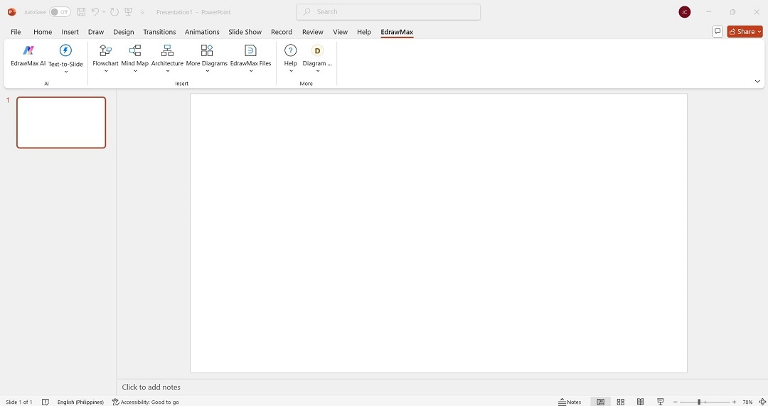This screenshot has height=406, width=768.
Task: Open the Record tab
Action: pyautogui.click(x=282, y=32)
